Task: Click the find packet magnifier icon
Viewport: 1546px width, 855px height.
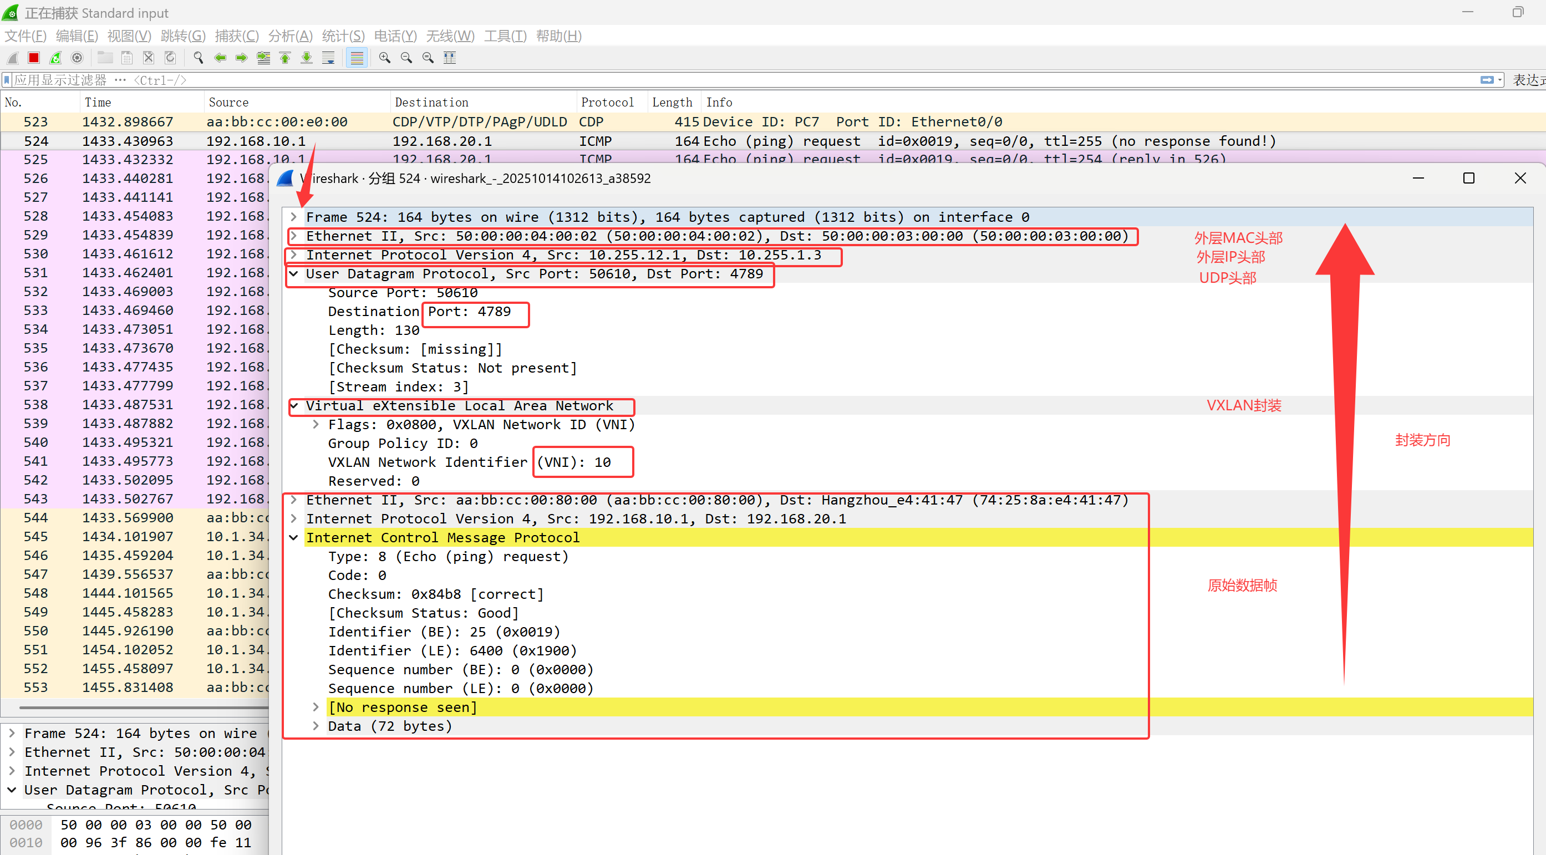Action: 198,58
